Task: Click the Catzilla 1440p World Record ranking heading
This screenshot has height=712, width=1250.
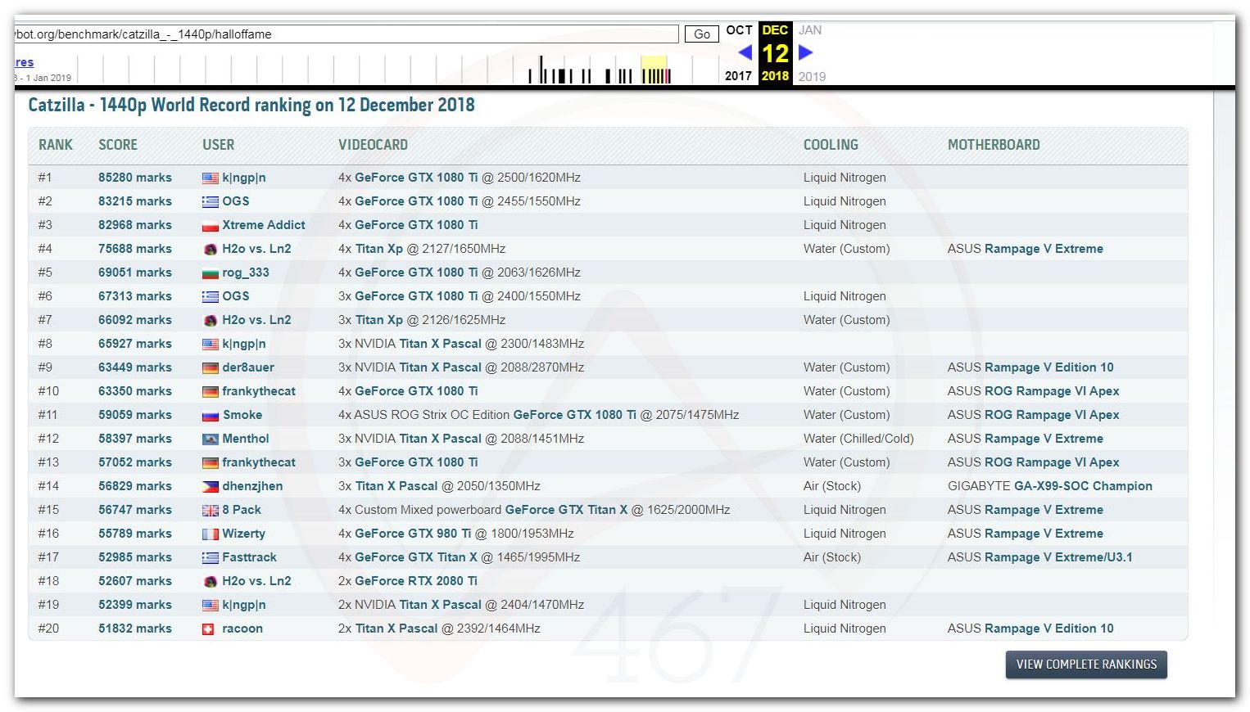Action: pos(251,106)
